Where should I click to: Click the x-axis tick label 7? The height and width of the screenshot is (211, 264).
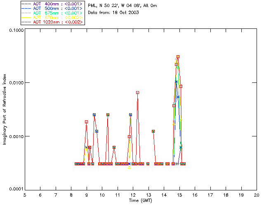pyautogui.click(x=56, y=195)
